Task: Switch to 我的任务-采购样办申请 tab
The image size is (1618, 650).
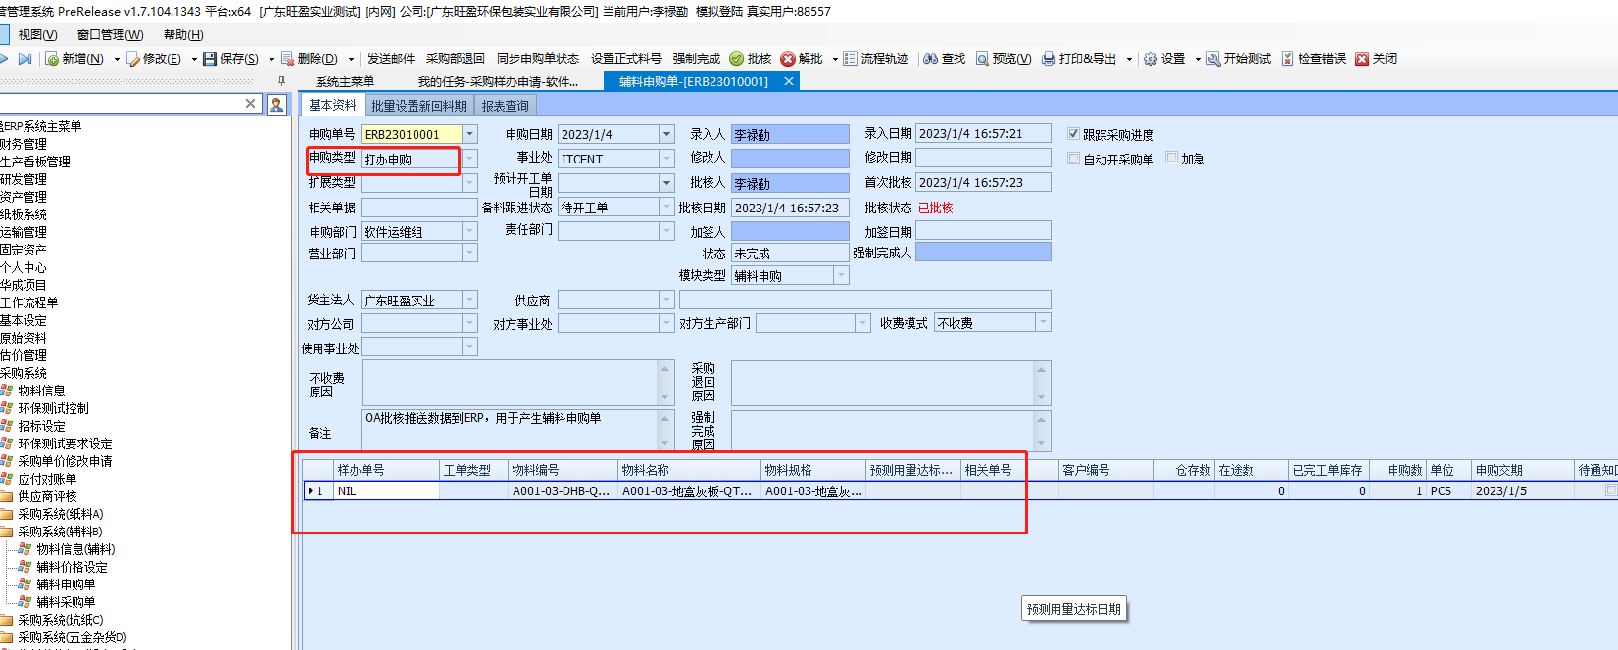Action: click(x=498, y=82)
